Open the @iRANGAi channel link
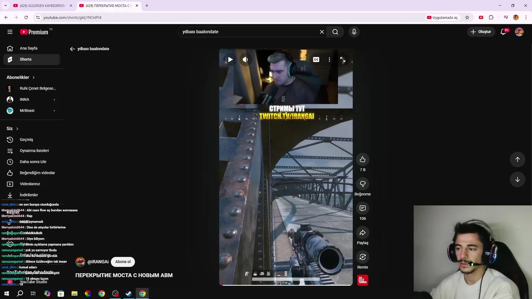 click(98, 262)
